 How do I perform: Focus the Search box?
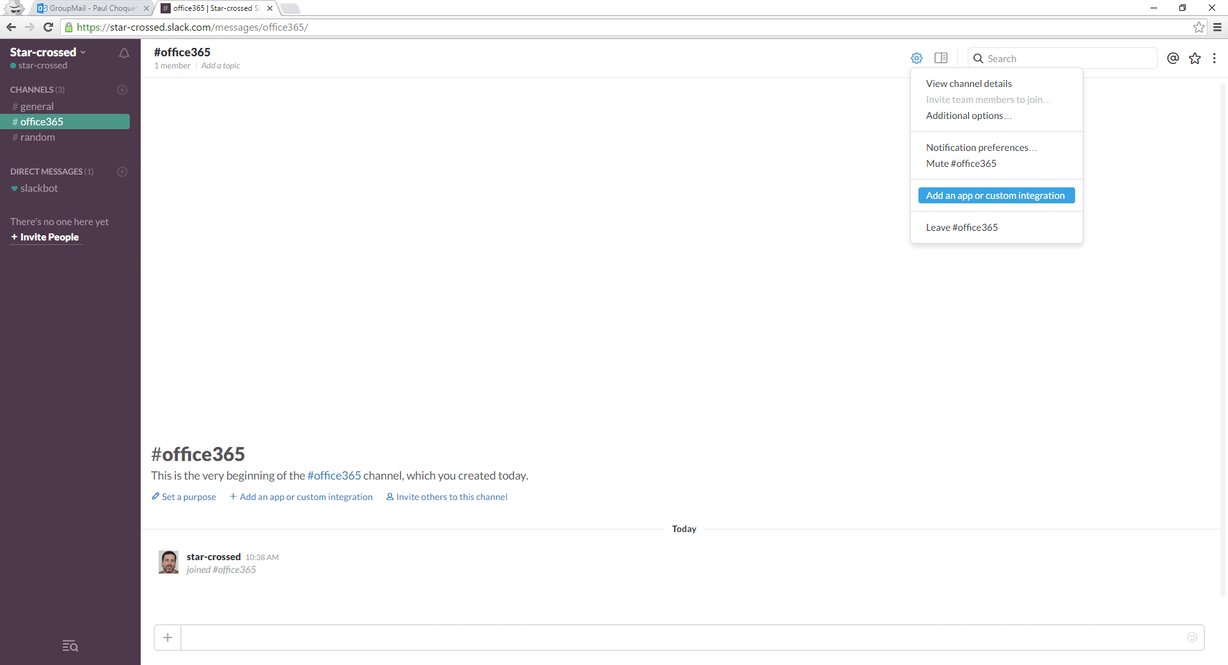pyautogui.click(x=1062, y=58)
